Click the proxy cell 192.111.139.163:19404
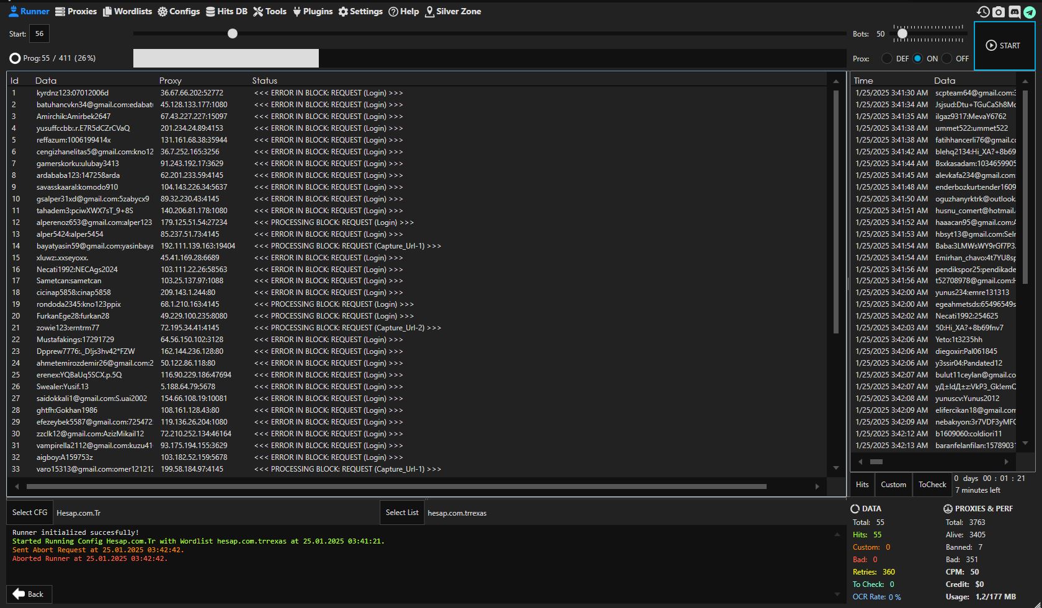The image size is (1042, 608). (198, 246)
